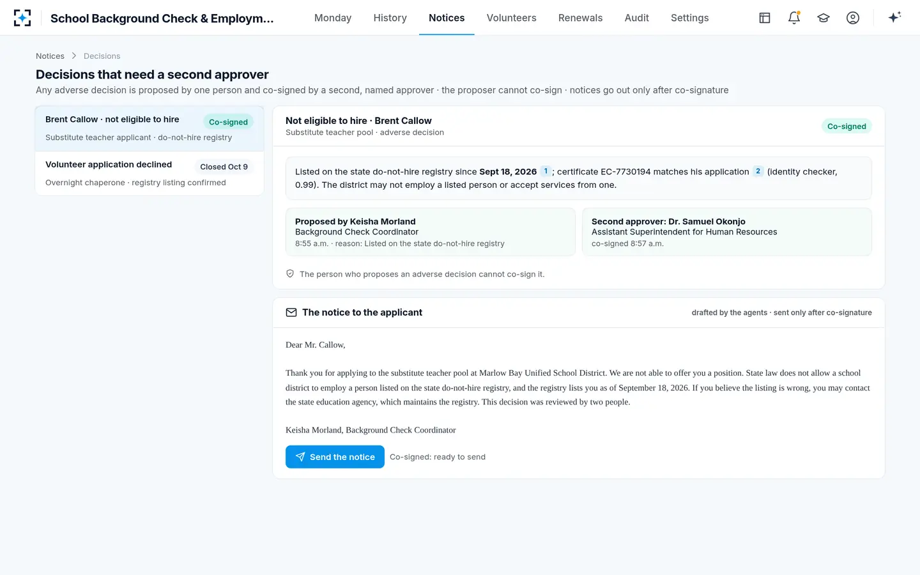This screenshot has width=920, height=575.
Task: Open the Settings tab
Action: click(x=690, y=18)
